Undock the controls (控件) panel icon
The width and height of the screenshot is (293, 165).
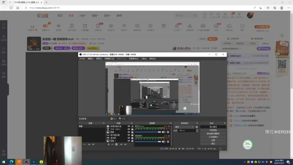(225, 123)
